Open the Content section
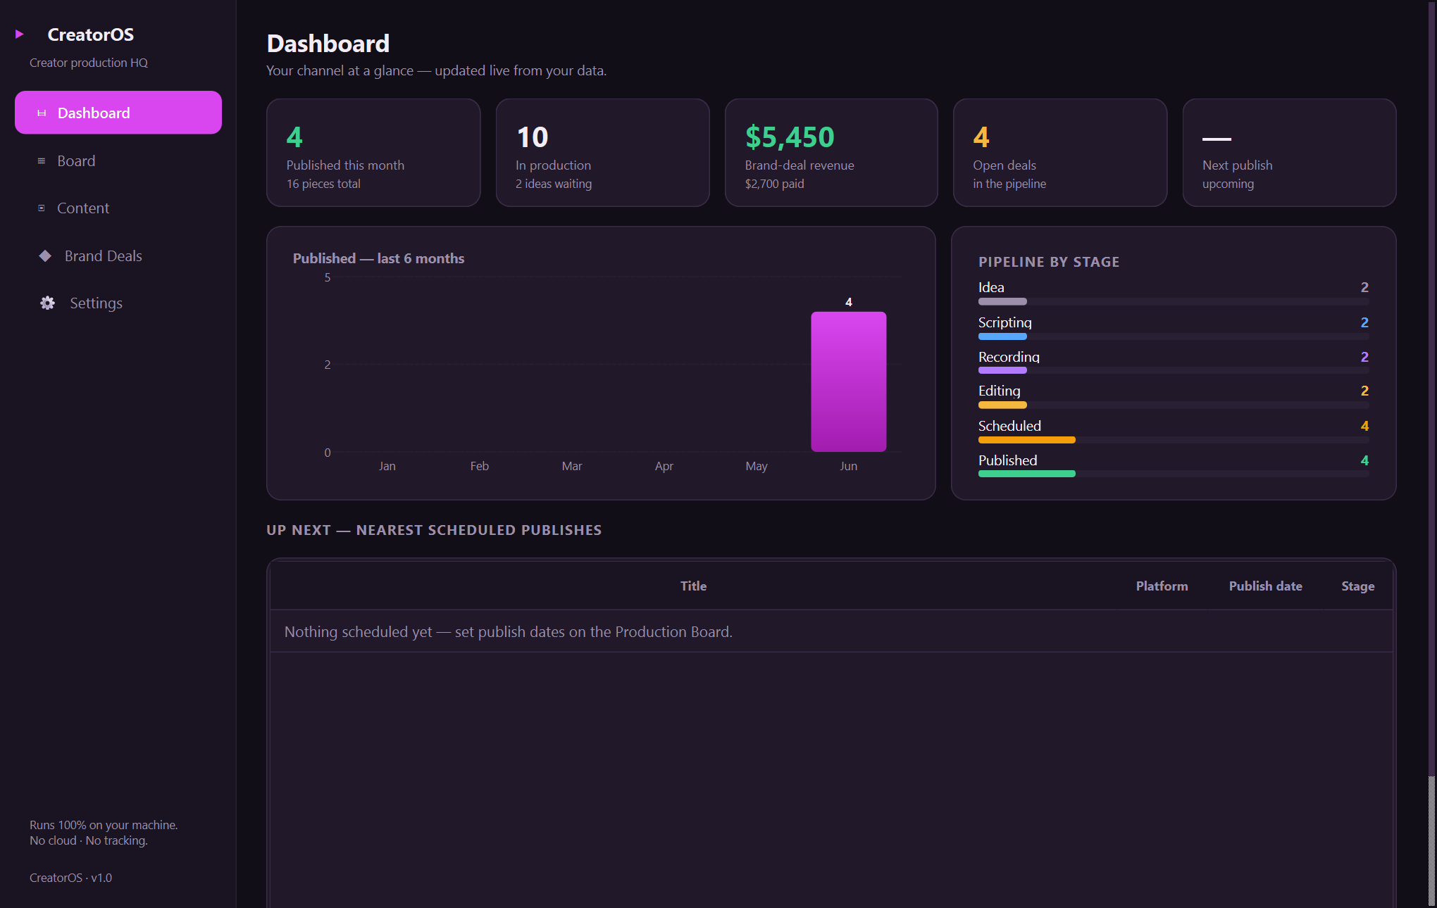 click(118, 208)
